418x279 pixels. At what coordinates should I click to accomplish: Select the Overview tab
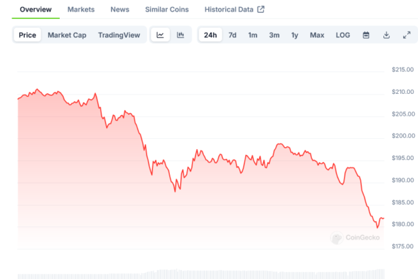coord(35,10)
